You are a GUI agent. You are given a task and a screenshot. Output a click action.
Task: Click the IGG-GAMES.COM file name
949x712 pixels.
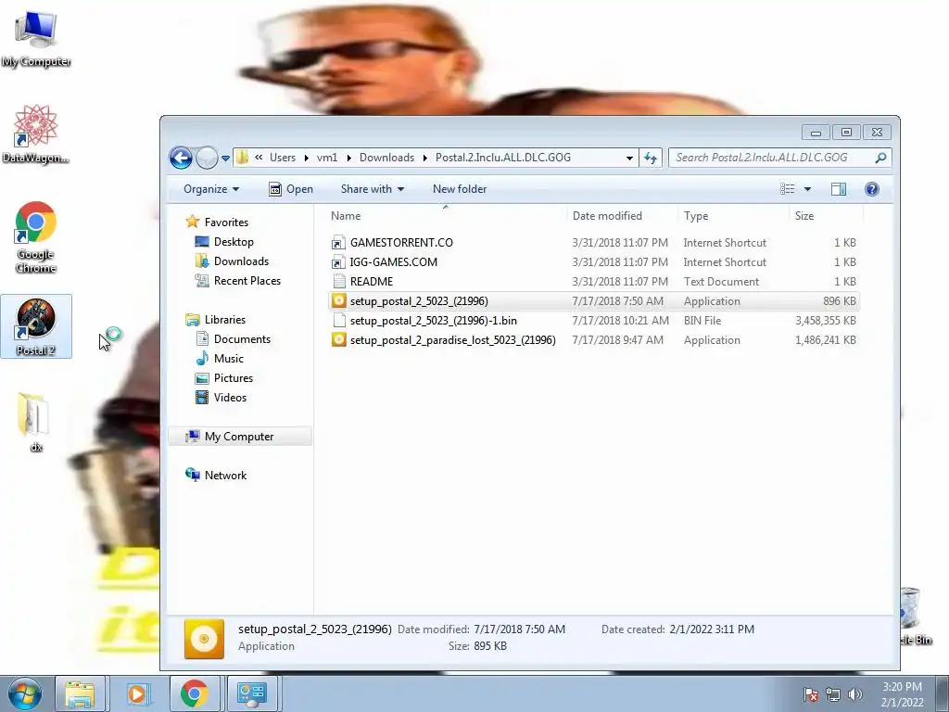(x=393, y=262)
